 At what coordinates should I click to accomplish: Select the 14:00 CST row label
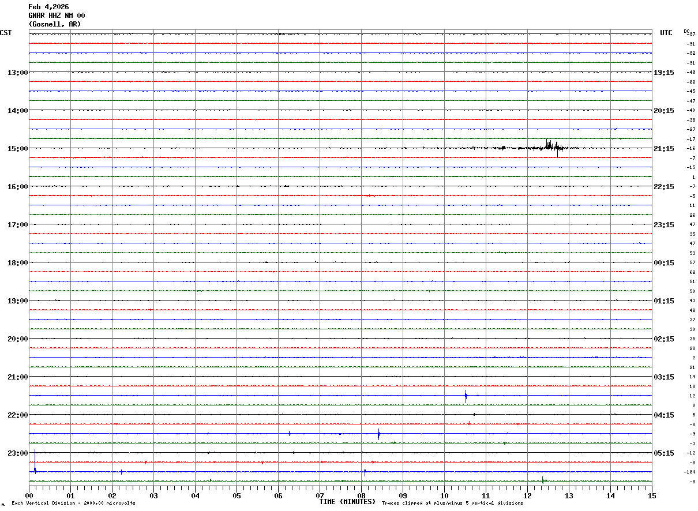coord(17,111)
